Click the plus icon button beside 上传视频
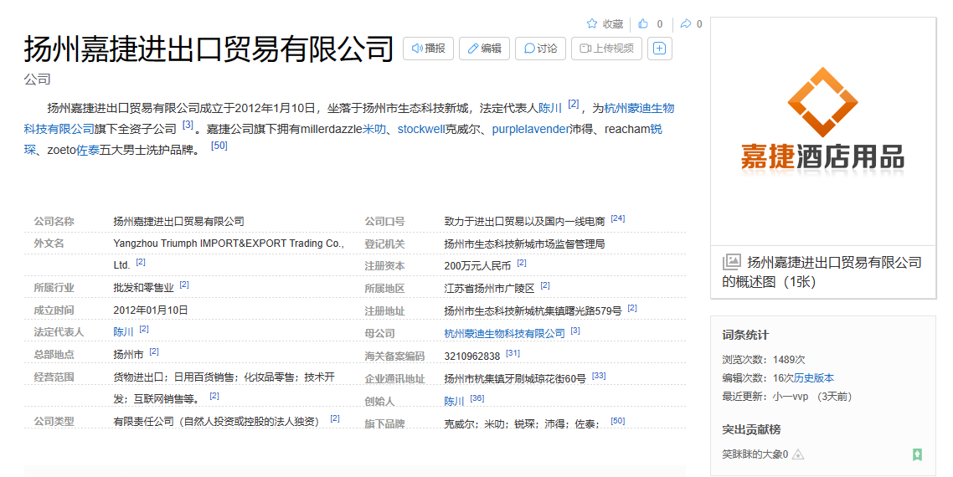Viewport: 953px width, 477px height. point(660,48)
